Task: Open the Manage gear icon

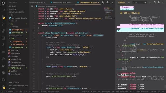Action: click(x=3, y=87)
